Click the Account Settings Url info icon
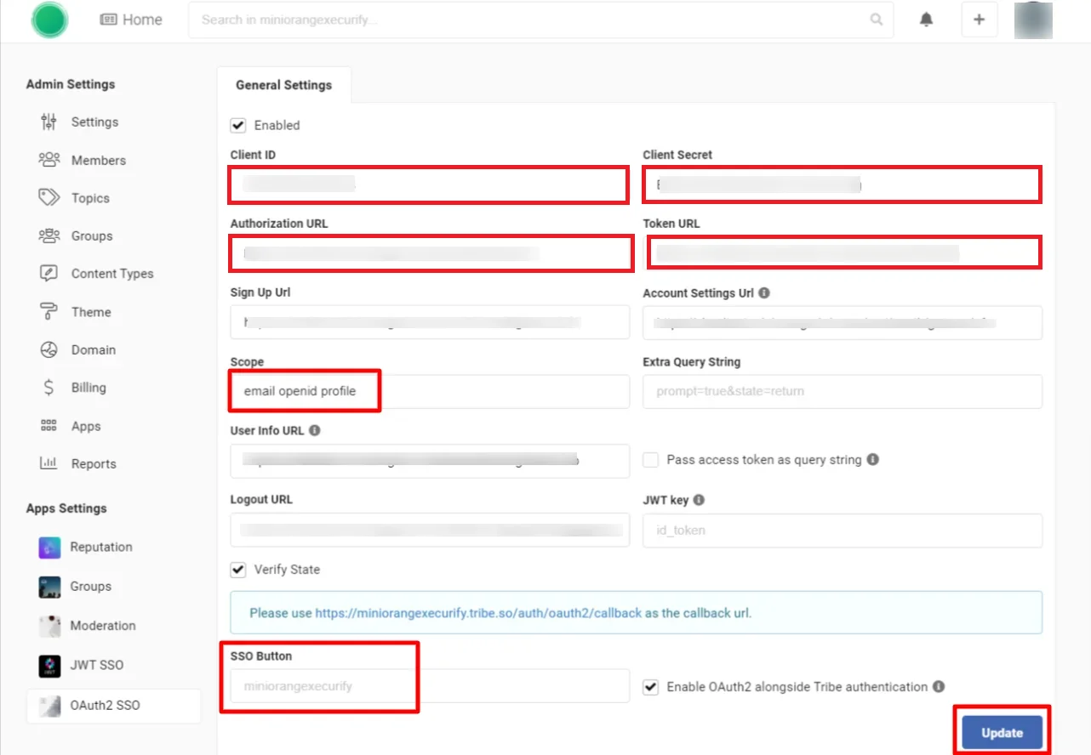 pos(763,292)
